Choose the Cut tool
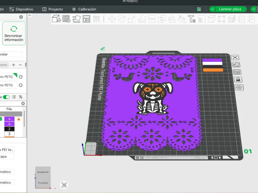The height and width of the screenshot is (193, 258). click(152, 19)
